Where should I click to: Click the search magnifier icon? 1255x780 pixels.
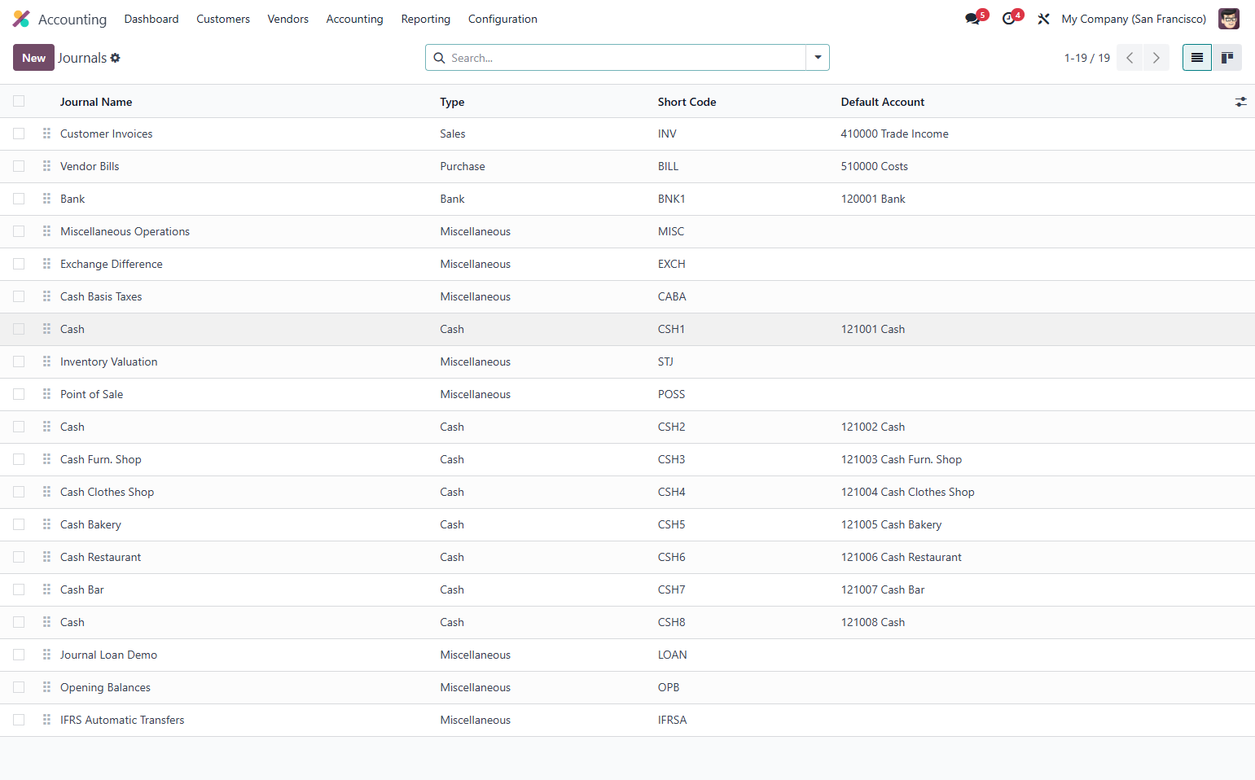pos(439,58)
